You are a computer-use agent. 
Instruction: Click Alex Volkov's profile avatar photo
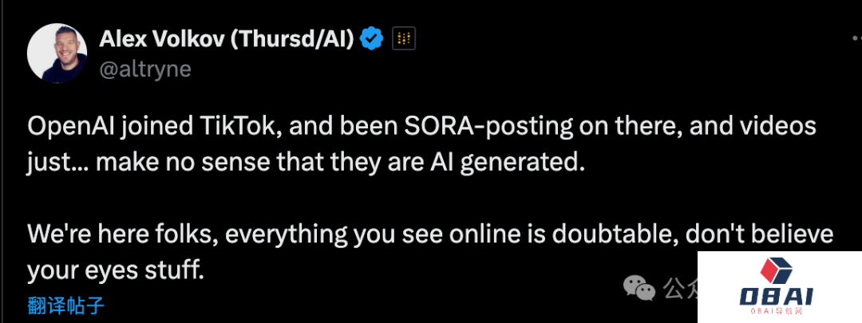pyautogui.click(x=57, y=53)
